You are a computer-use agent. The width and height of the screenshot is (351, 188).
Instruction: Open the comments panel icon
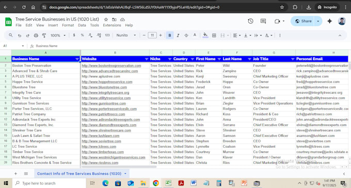coord(263,21)
